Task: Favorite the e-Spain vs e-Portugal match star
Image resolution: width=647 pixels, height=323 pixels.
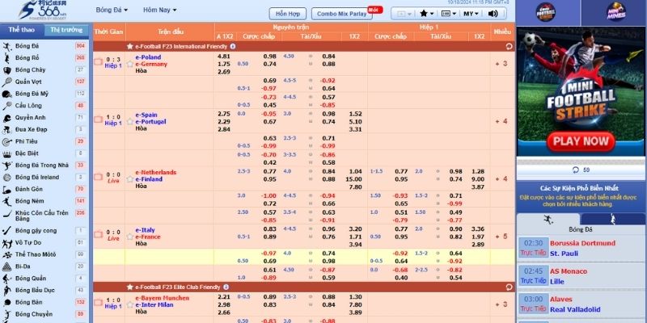Action: [x=130, y=122]
